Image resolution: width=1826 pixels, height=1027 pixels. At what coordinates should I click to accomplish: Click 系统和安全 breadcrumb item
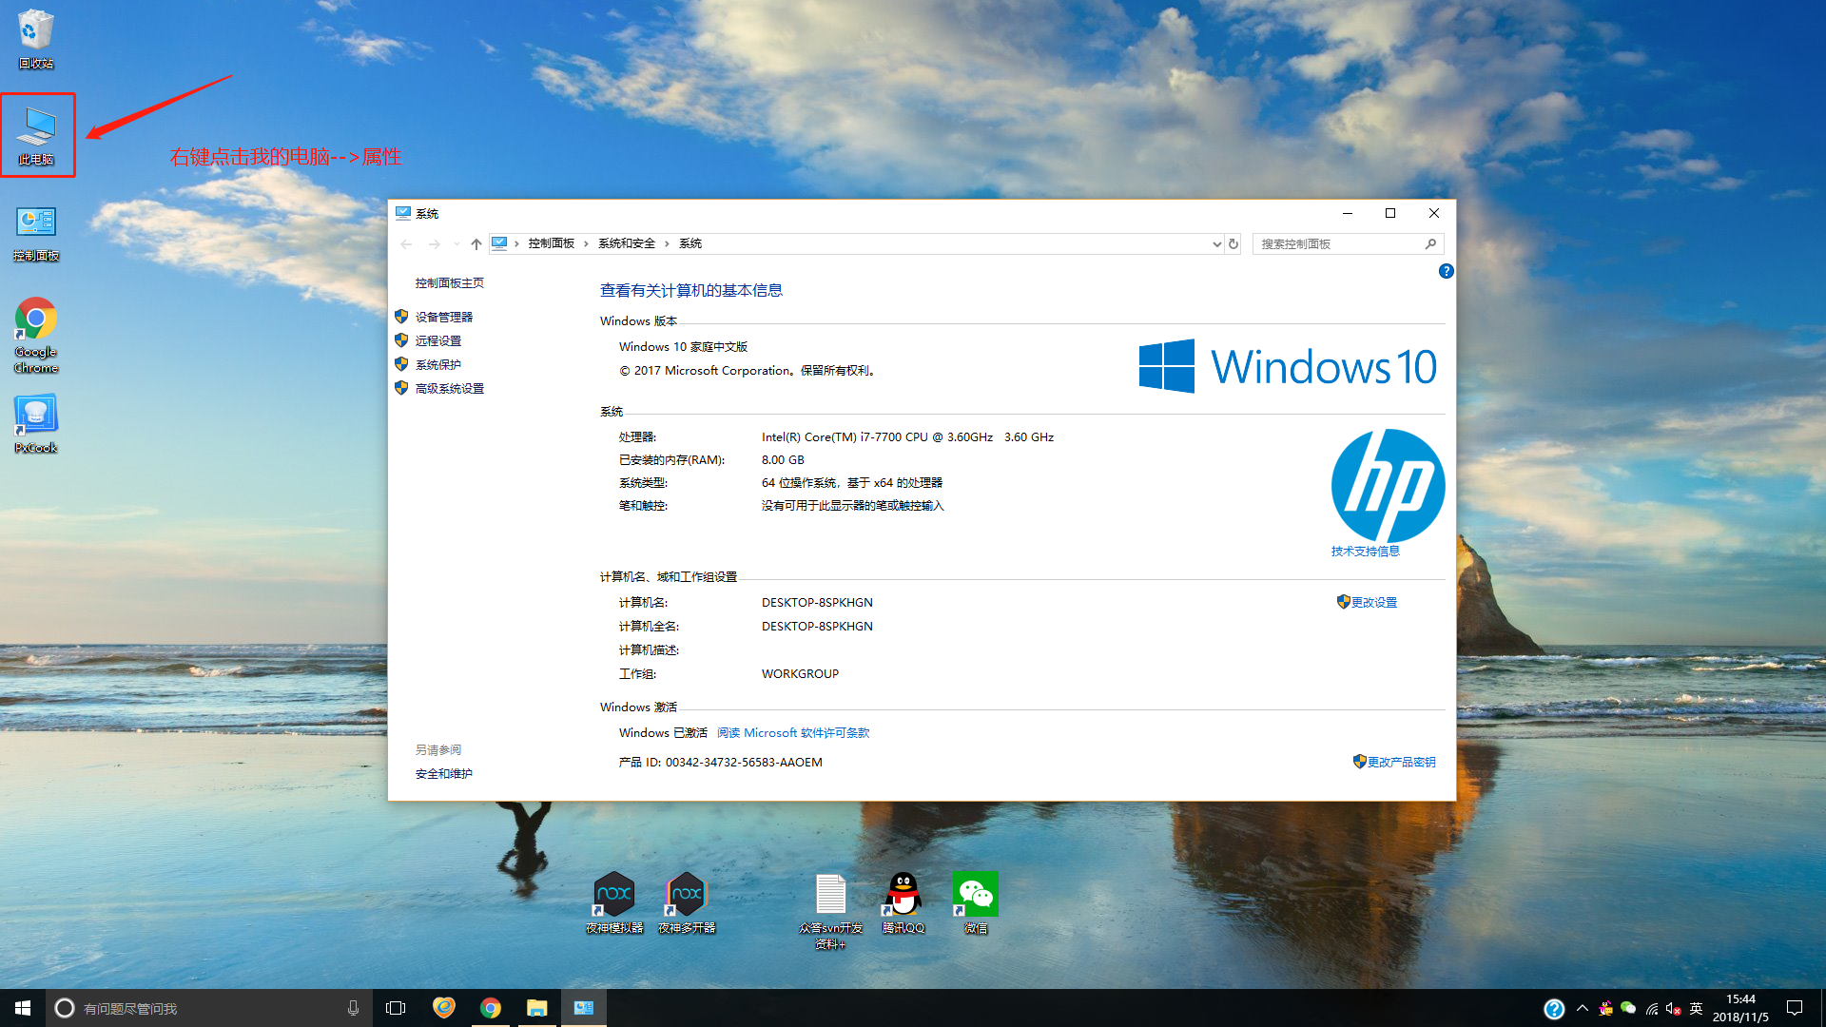coord(627,243)
